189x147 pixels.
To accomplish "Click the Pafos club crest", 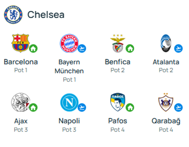I will tap(117, 102).
